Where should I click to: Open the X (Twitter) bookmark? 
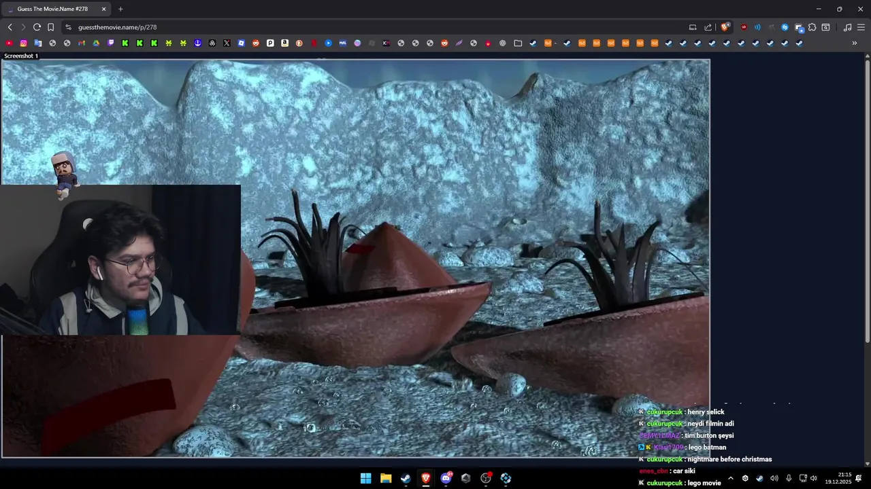click(227, 43)
